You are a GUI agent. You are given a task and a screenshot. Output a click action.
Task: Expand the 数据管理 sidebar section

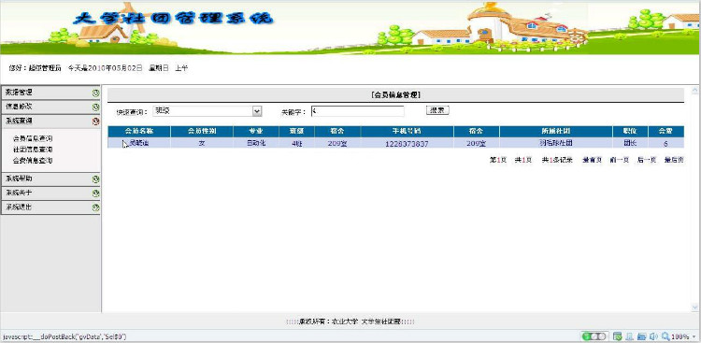(50, 93)
